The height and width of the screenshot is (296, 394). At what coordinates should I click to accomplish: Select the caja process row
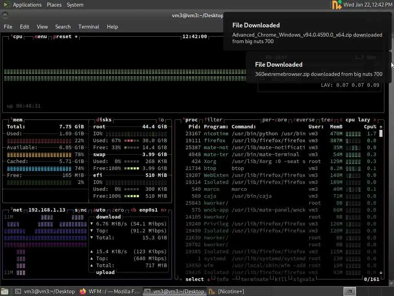(280, 196)
